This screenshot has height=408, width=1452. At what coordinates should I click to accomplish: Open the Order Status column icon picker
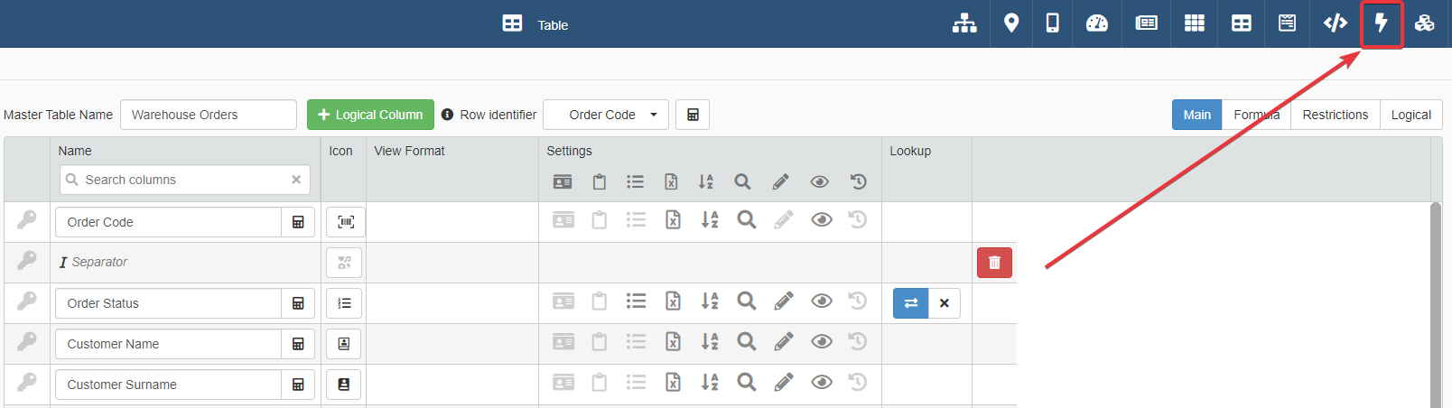click(344, 303)
